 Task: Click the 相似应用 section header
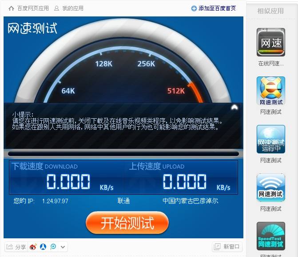[x=270, y=11]
